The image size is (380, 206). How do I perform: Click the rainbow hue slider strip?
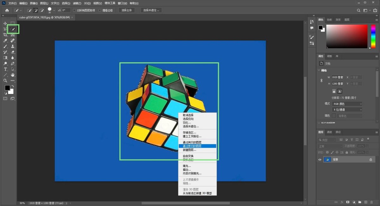tap(374, 36)
